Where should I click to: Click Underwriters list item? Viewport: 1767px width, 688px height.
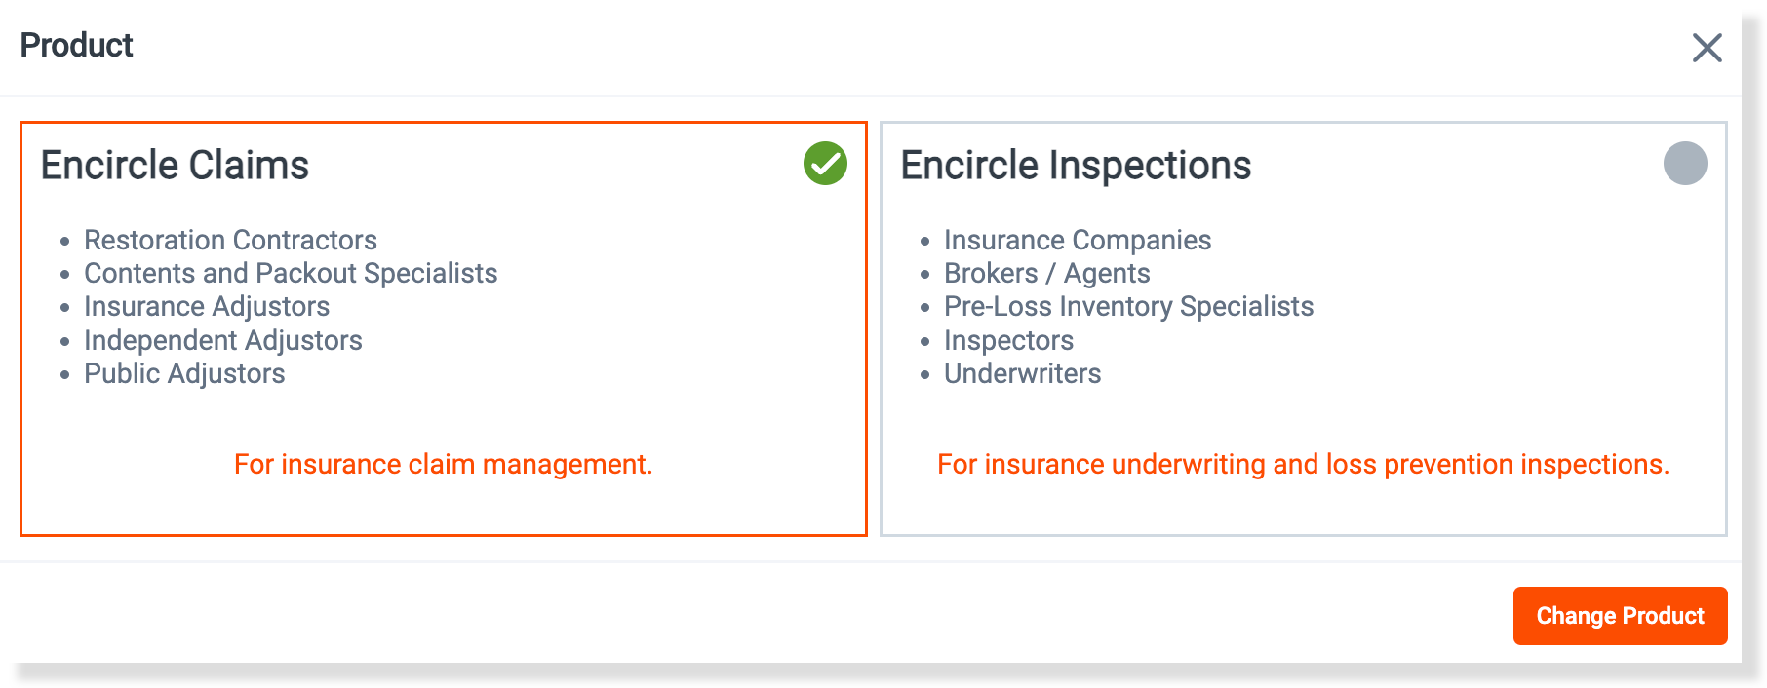pos(1022,373)
